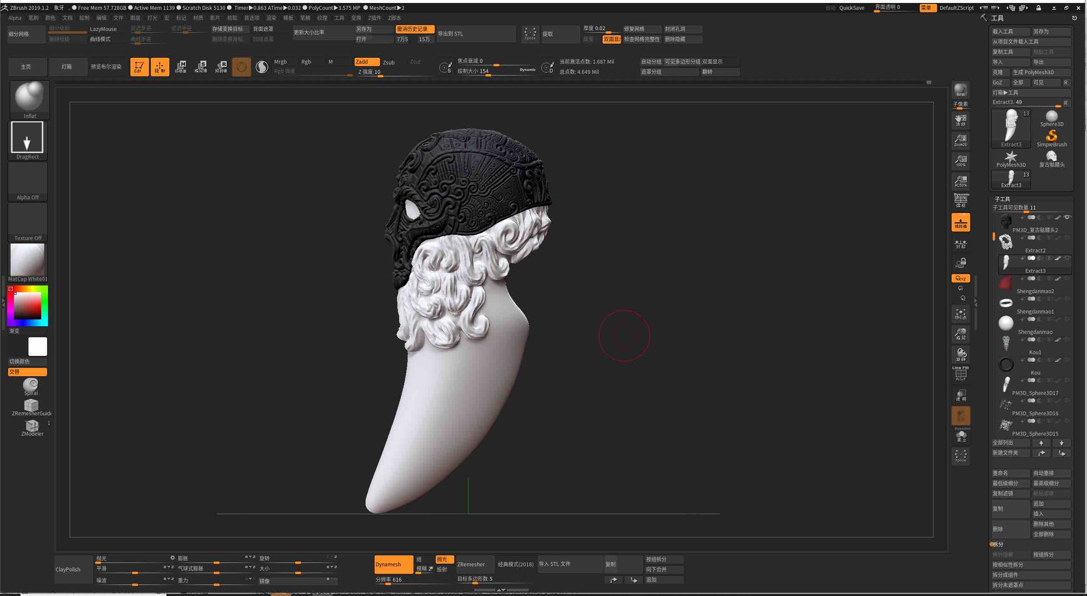This screenshot has width=1087, height=596.
Task: Select the Scale axis icon marked S
Action: coord(201,67)
